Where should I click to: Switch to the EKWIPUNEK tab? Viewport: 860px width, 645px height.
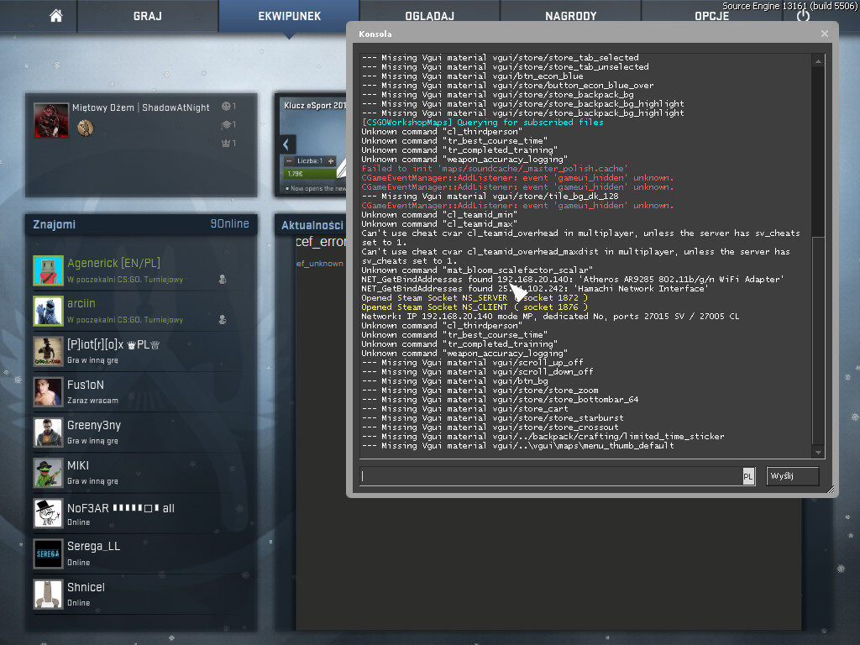[x=289, y=16]
